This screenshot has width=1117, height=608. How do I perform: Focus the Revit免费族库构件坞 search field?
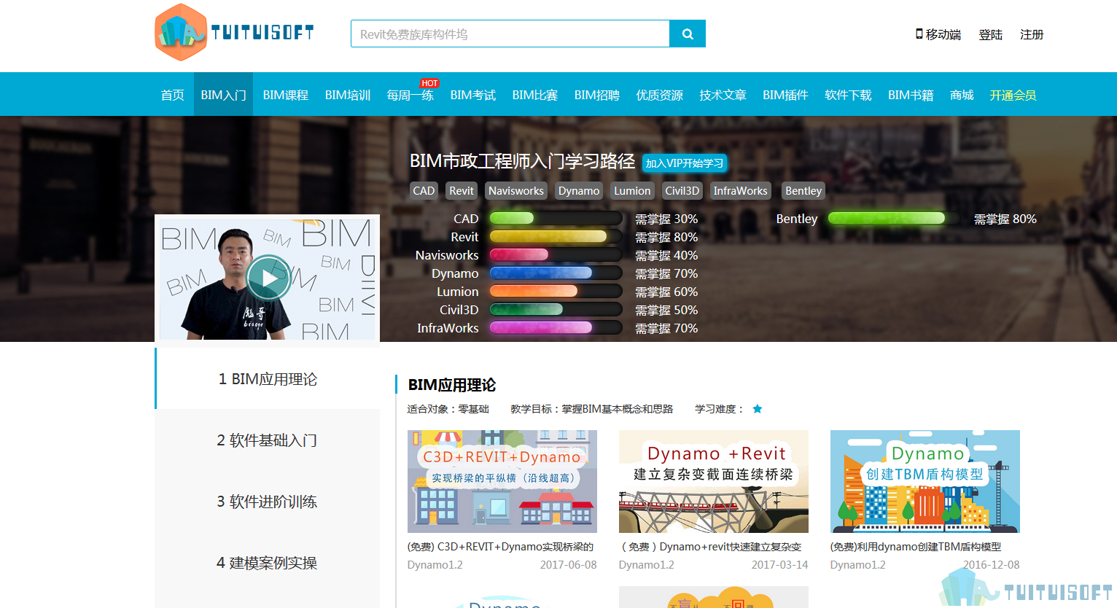510,34
